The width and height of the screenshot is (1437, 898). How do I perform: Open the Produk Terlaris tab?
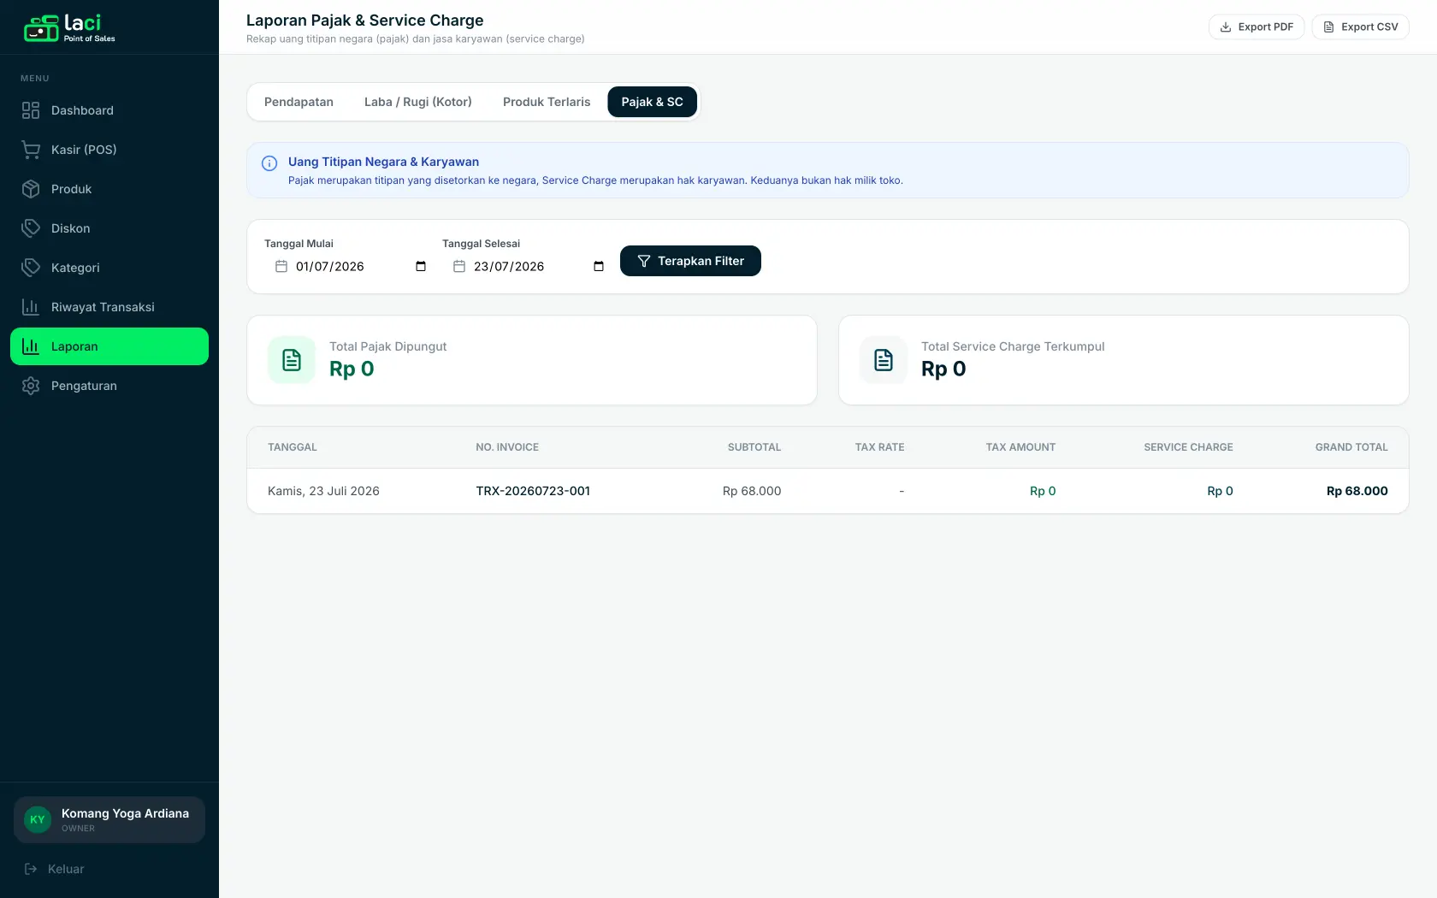click(547, 102)
